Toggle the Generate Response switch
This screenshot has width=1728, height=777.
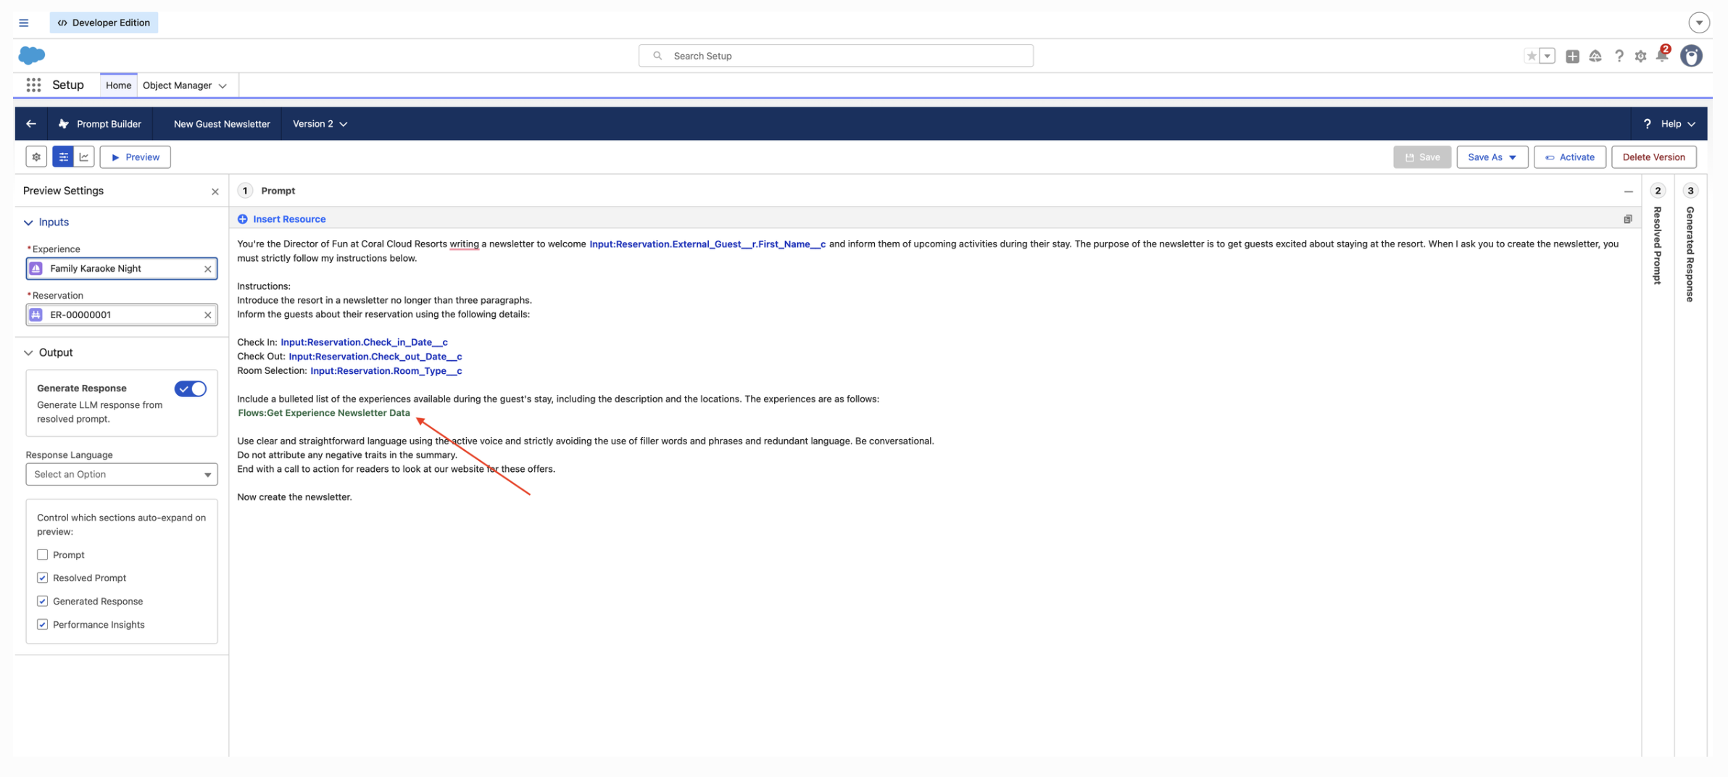[x=190, y=388]
